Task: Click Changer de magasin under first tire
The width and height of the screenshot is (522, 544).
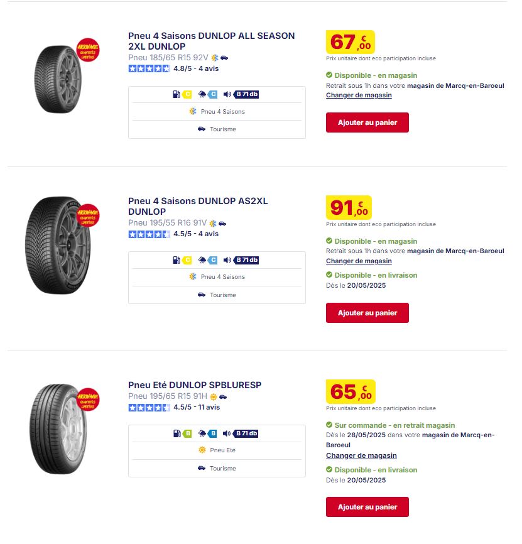Action: coord(359,95)
